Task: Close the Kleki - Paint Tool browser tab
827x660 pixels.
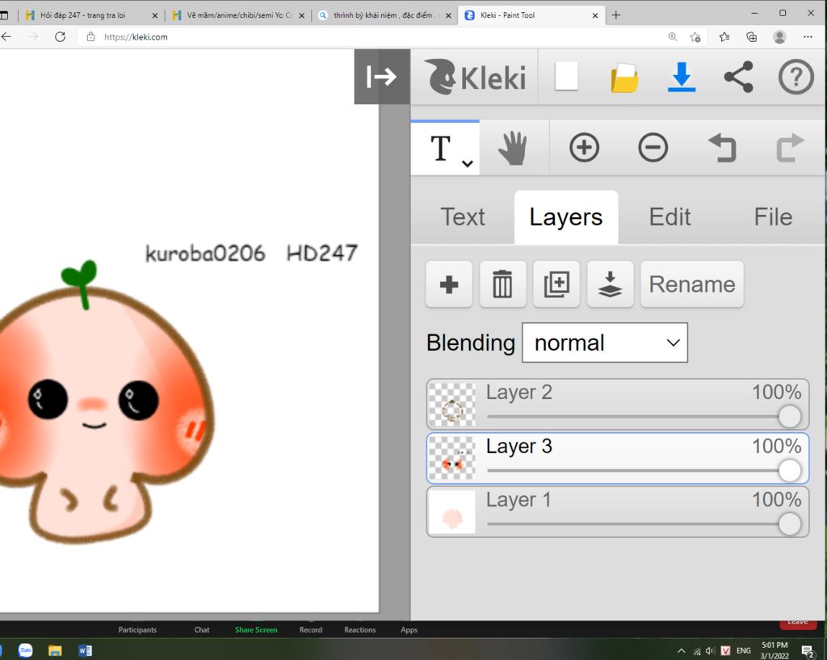Action: 595,16
